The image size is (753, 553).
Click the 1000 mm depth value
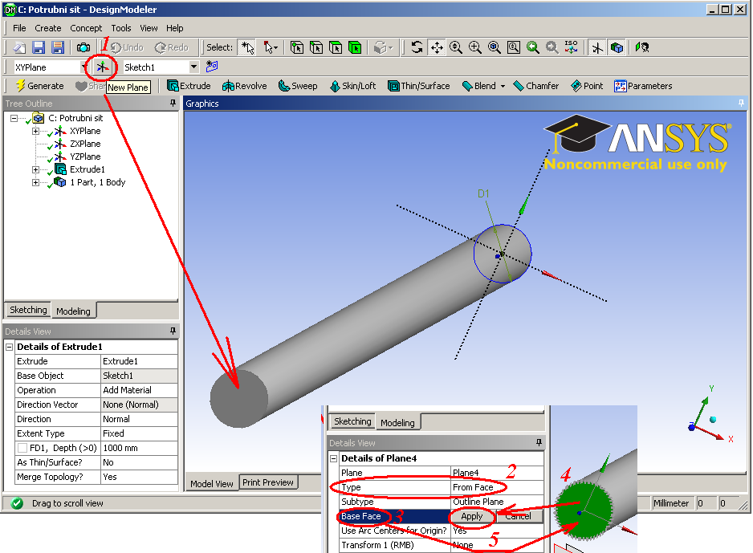click(x=139, y=448)
